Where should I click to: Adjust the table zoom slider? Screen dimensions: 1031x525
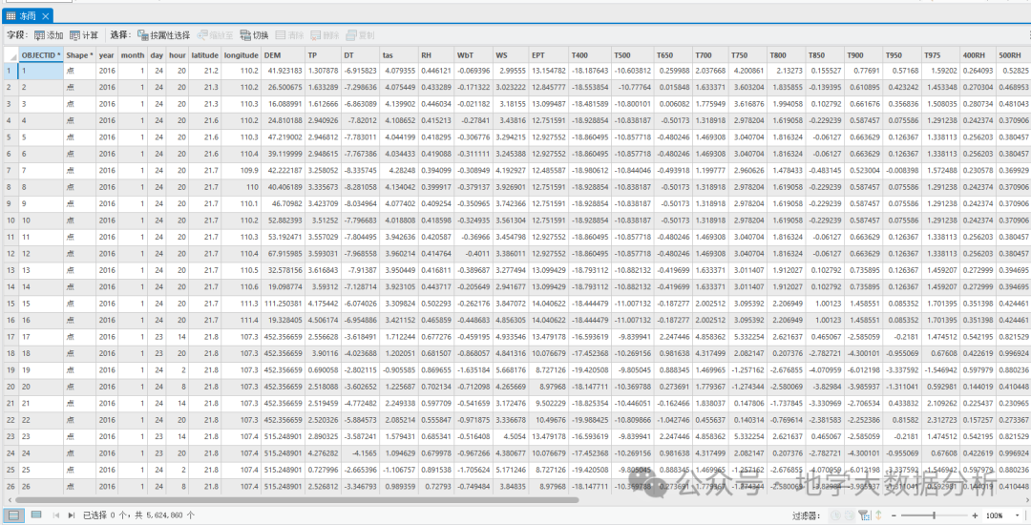coord(934,515)
